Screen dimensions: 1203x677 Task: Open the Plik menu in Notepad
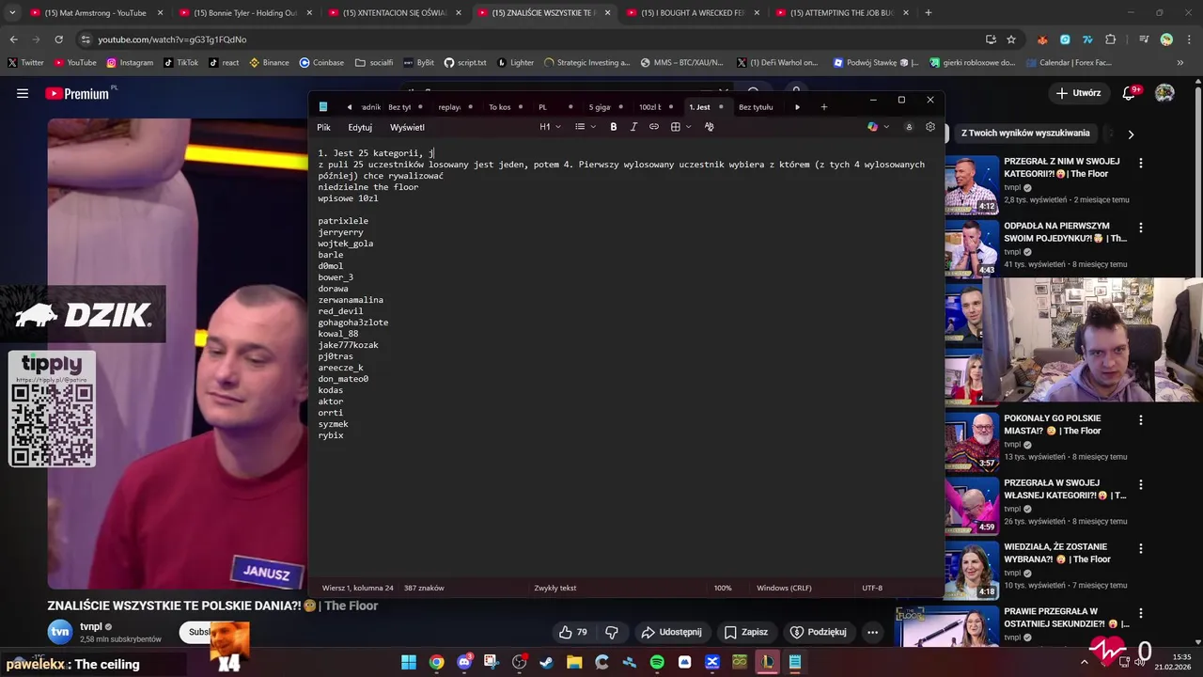[x=323, y=127]
